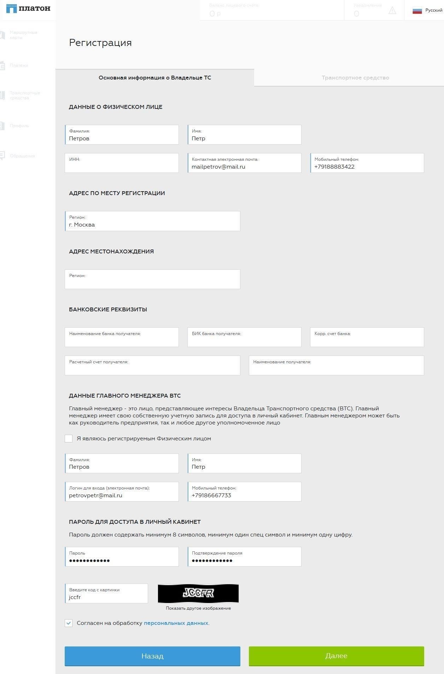Open the payments wallet sidebar icon
The width and height of the screenshot is (444, 674).
(x=2, y=65)
